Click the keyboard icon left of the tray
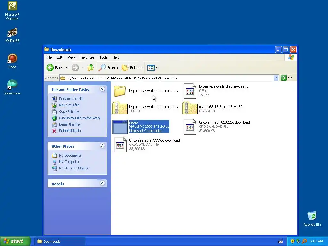Viewport: 328px width, 246px height. (281, 242)
